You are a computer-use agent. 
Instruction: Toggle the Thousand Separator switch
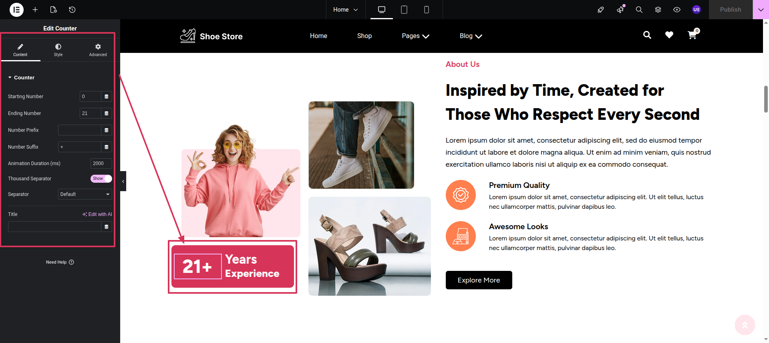[x=101, y=179]
